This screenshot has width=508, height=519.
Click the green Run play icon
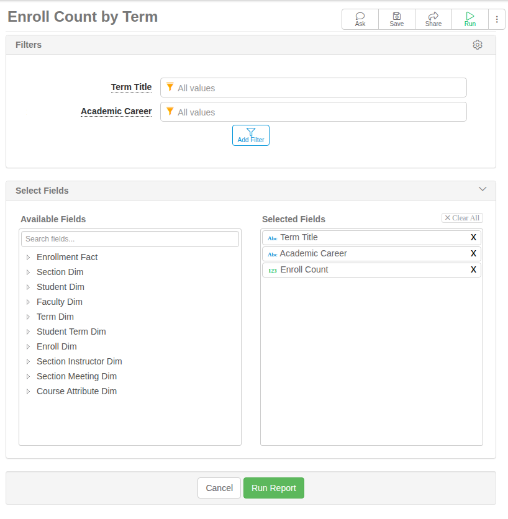pyautogui.click(x=470, y=16)
